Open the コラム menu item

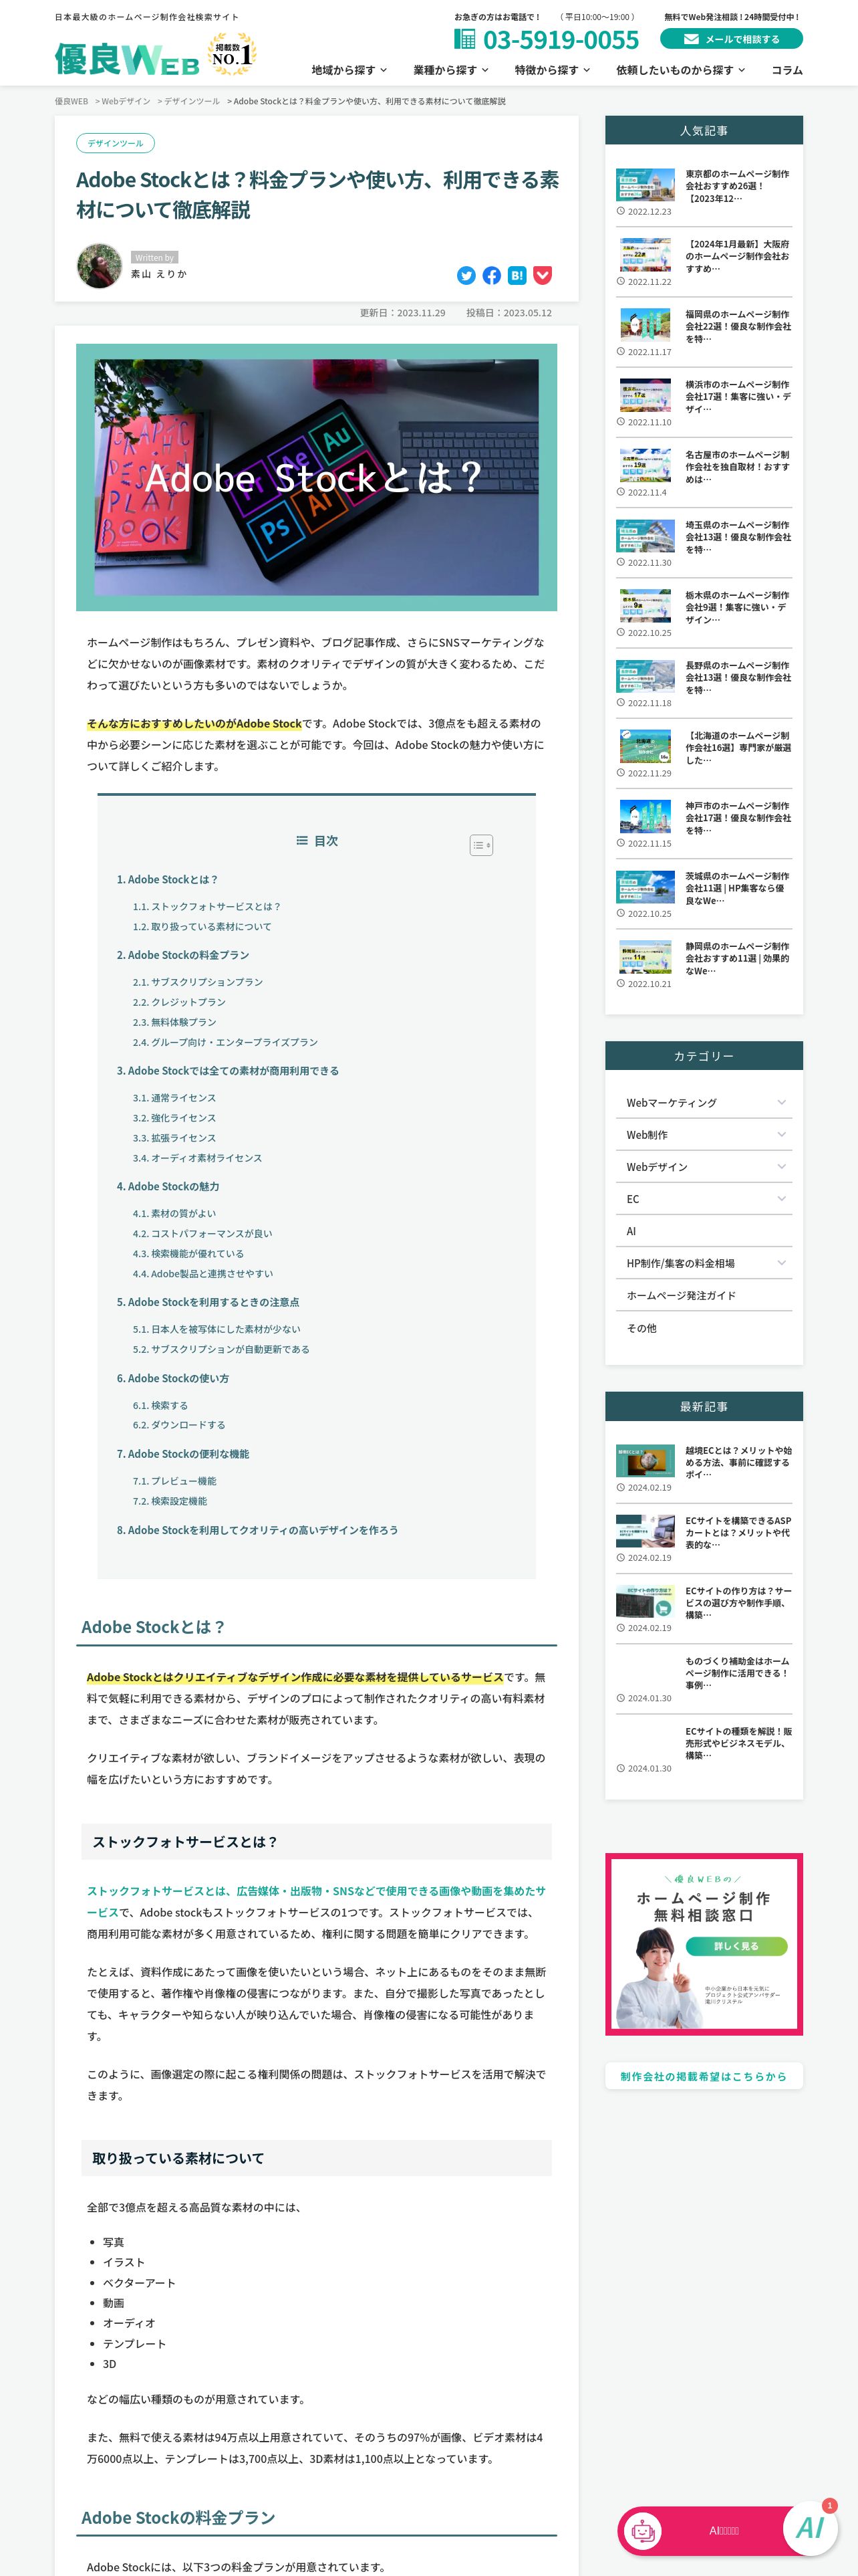coord(787,70)
